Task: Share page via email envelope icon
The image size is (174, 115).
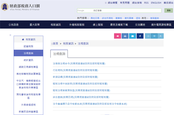Action: tap(133, 36)
